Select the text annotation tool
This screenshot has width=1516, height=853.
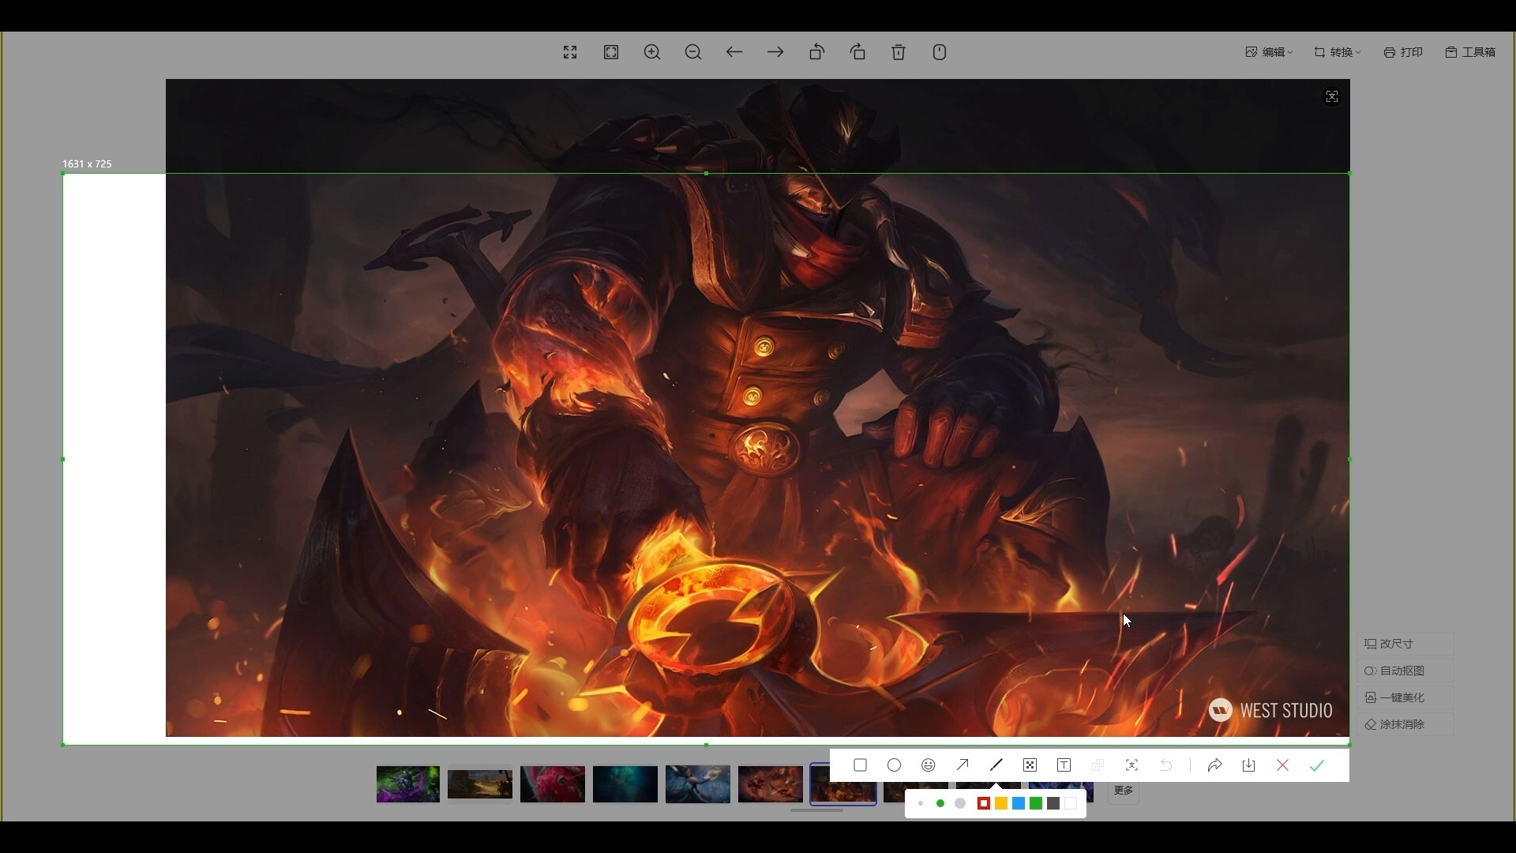pyautogui.click(x=1064, y=765)
